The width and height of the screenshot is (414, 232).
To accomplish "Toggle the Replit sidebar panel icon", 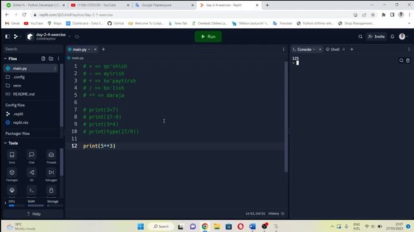I will pyautogui.click(x=7, y=37).
